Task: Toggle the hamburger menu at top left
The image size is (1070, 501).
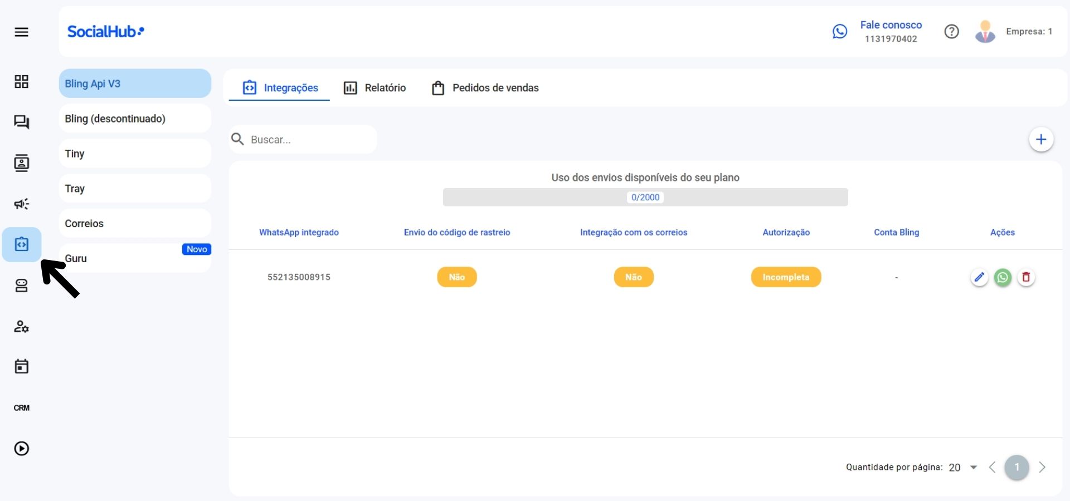Action: click(22, 32)
